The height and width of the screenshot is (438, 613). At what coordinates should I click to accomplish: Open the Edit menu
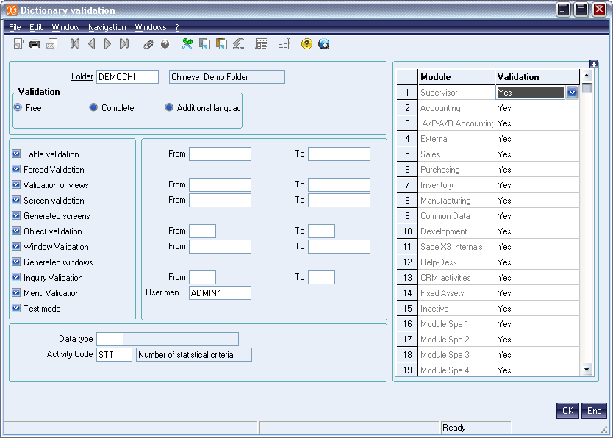[36, 27]
